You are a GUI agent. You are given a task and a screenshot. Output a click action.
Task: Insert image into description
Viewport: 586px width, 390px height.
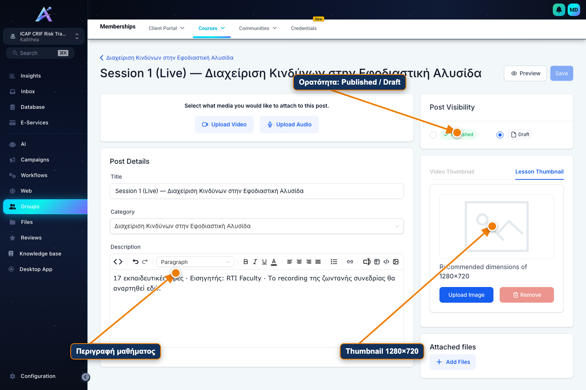396,262
